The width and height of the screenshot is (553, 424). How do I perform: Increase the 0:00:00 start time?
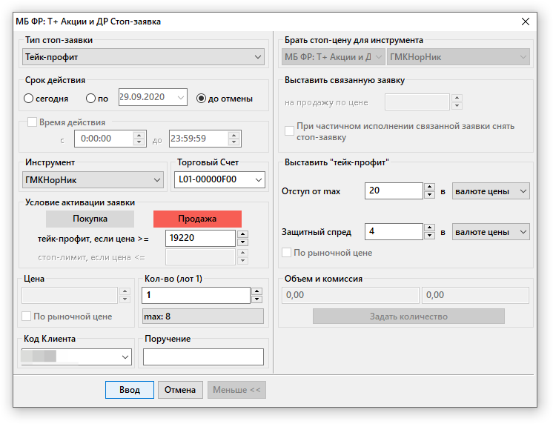(139, 135)
